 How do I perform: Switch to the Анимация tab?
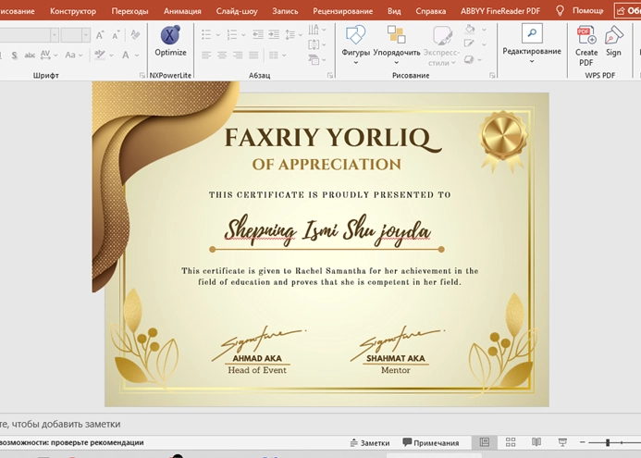pyautogui.click(x=182, y=11)
